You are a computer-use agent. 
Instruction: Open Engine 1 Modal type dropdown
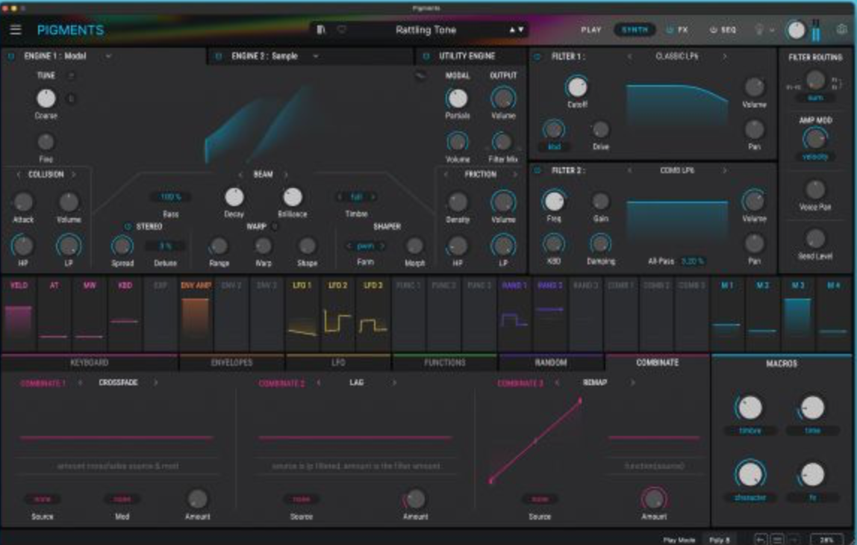click(x=108, y=56)
